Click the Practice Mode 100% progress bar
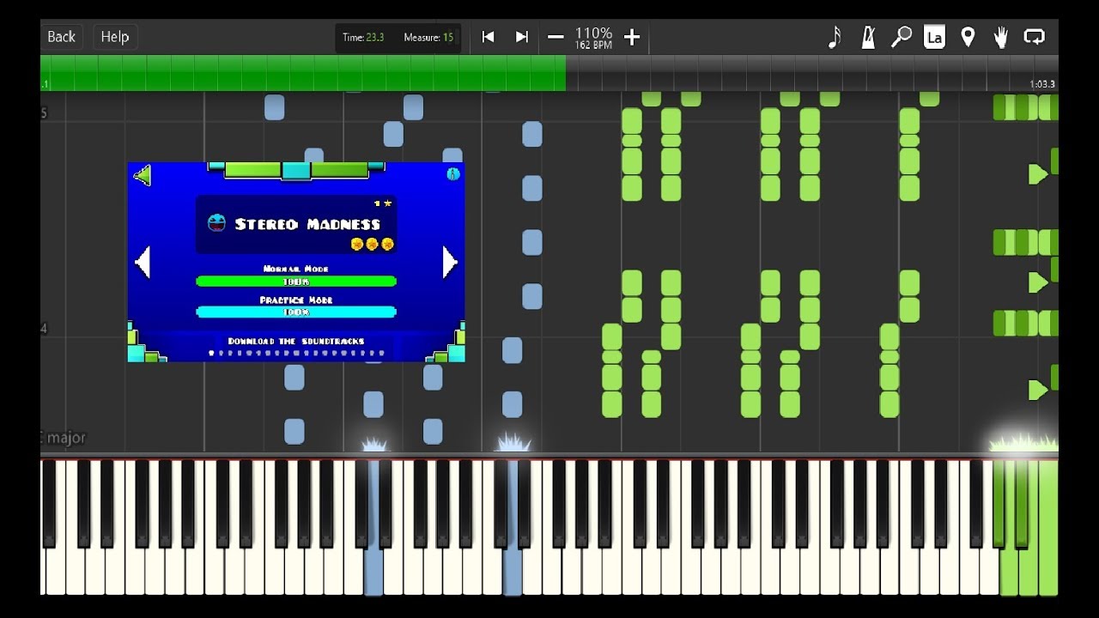This screenshot has height=618, width=1099. (x=296, y=312)
